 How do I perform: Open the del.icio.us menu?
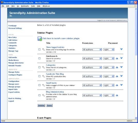(x=46, y=6)
